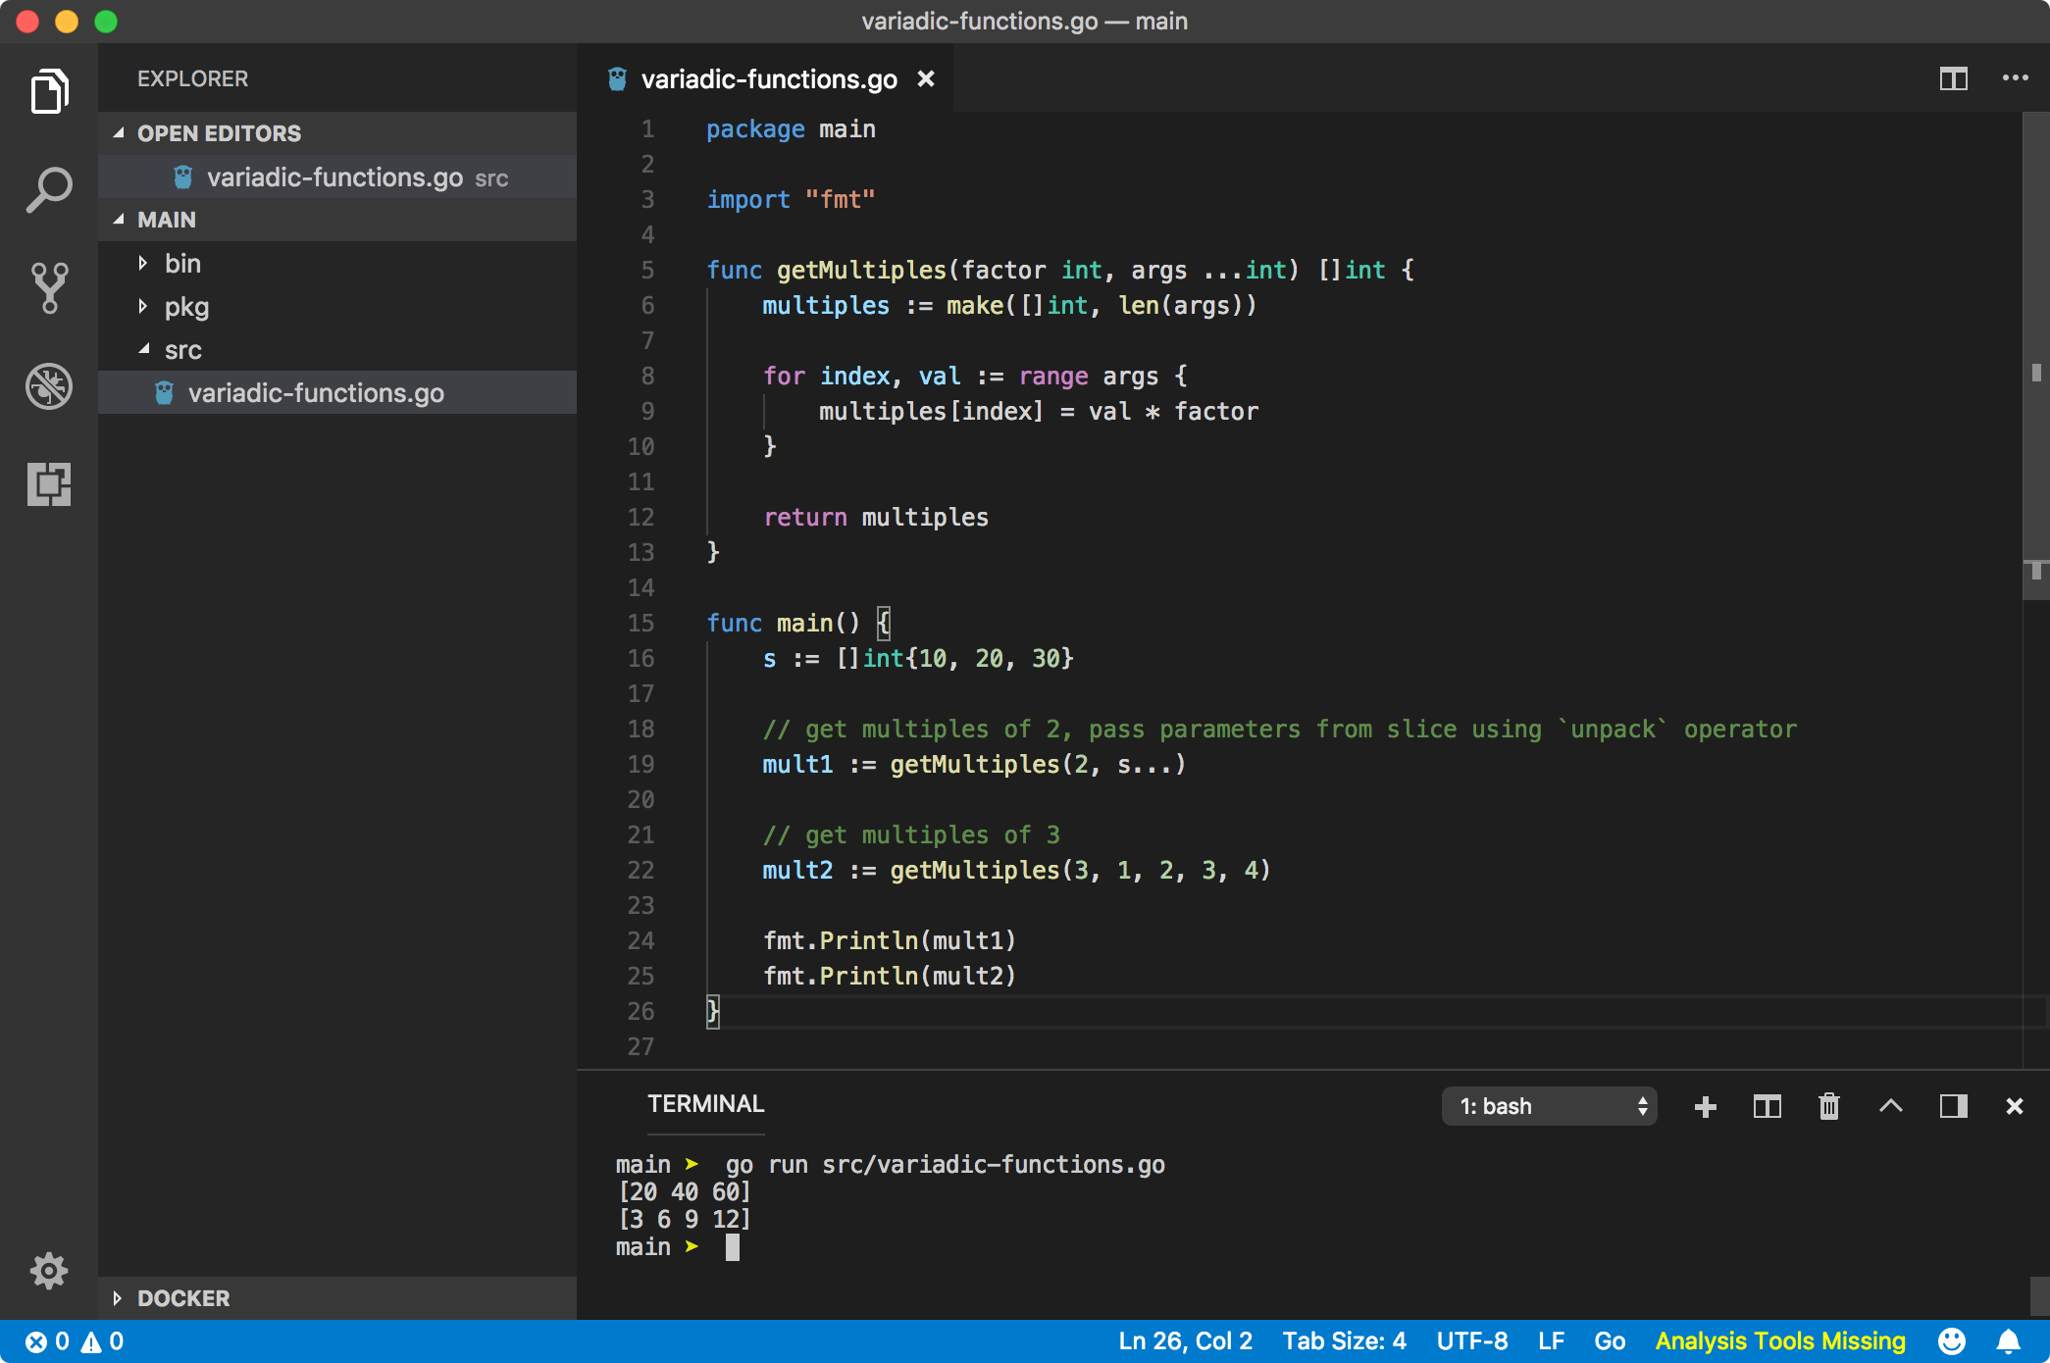Open notifications bell in status bar

[2008, 1340]
